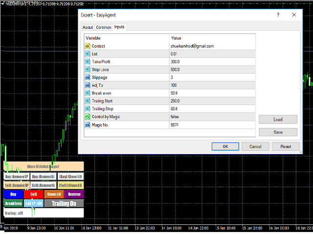
Task: Click the Stop Loss variable icon
Action: pyautogui.click(x=87, y=70)
